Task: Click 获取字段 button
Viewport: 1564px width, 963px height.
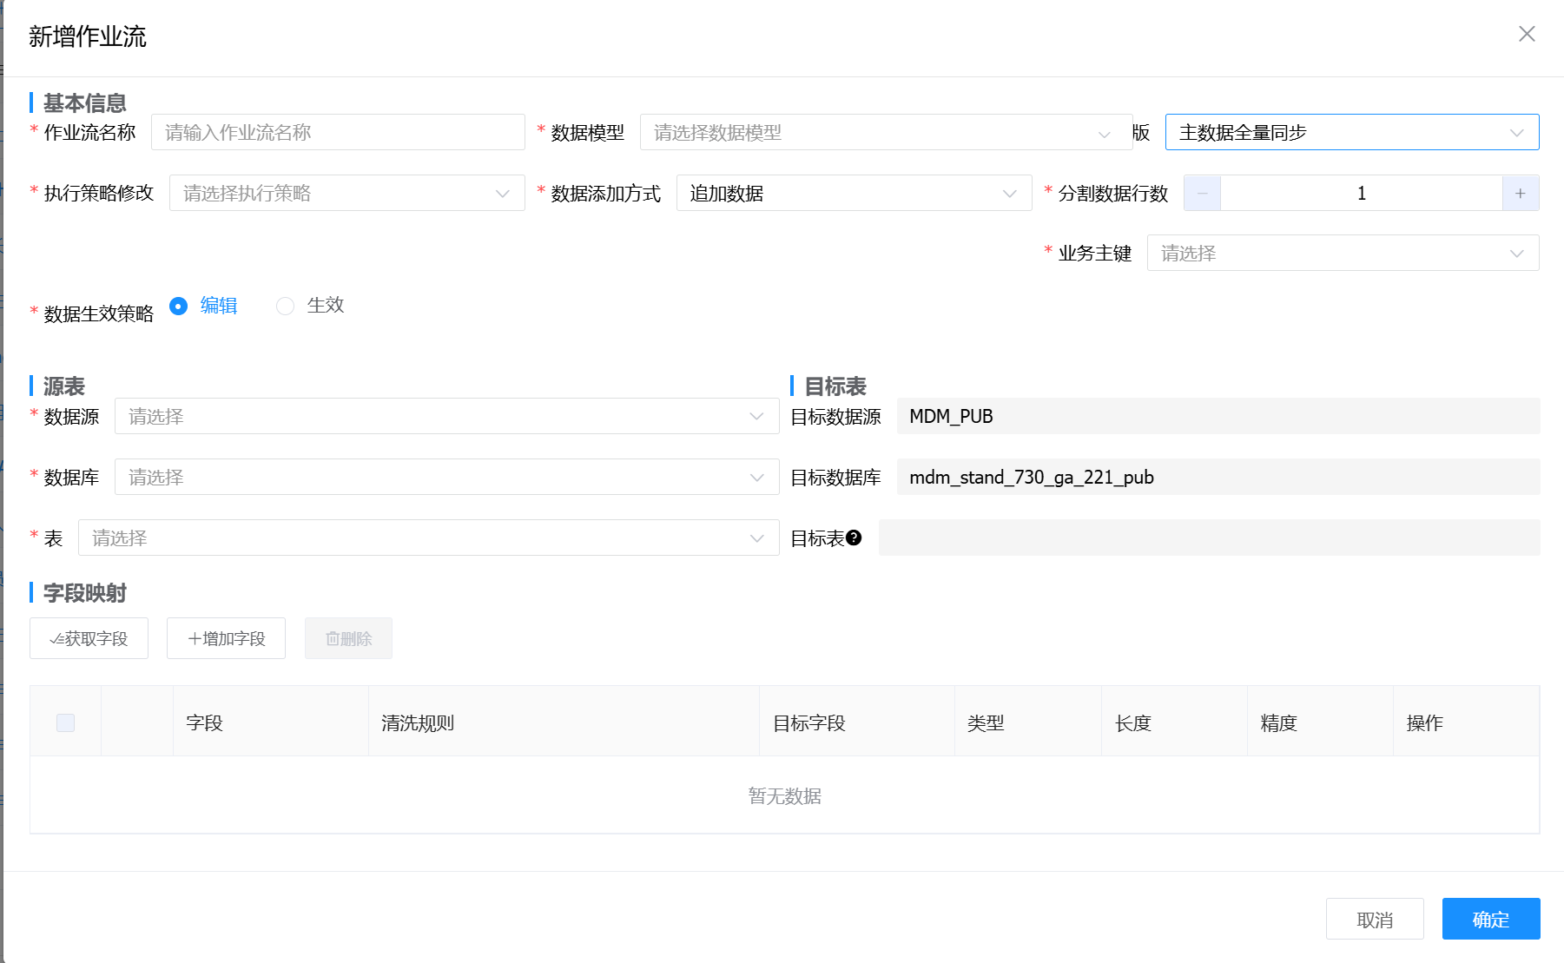Action: click(x=89, y=638)
